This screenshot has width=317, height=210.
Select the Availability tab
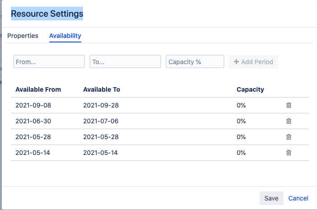click(x=65, y=36)
